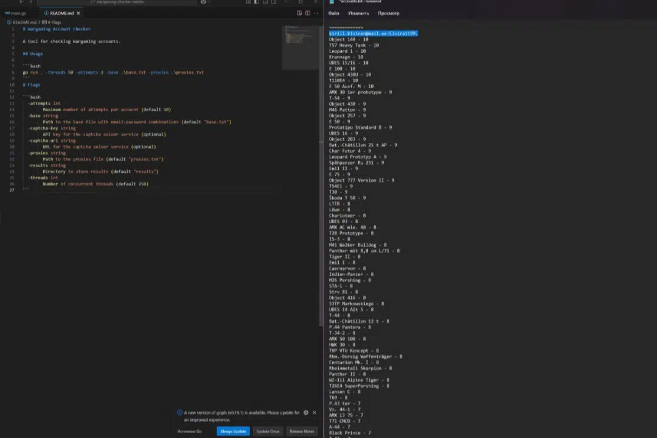Click 'WZ-111 Alpine Tiger - 8' line
Viewport: 657px width, 438px height.
coord(359,380)
